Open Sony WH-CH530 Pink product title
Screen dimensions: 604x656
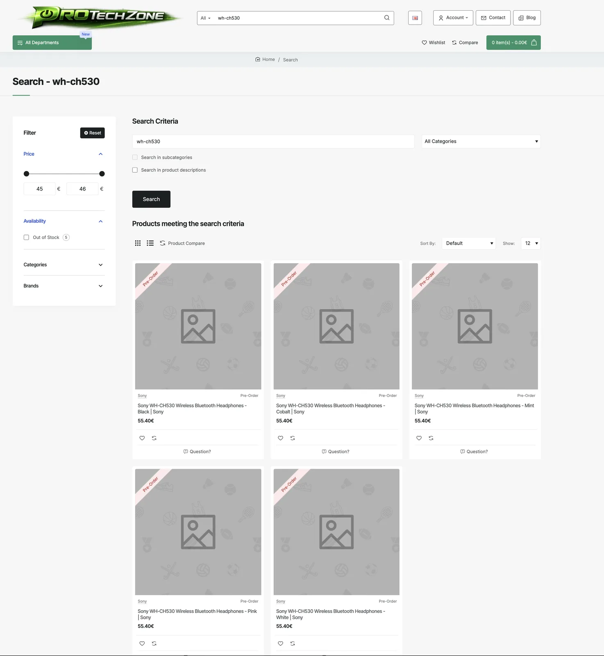tap(197, 614)
